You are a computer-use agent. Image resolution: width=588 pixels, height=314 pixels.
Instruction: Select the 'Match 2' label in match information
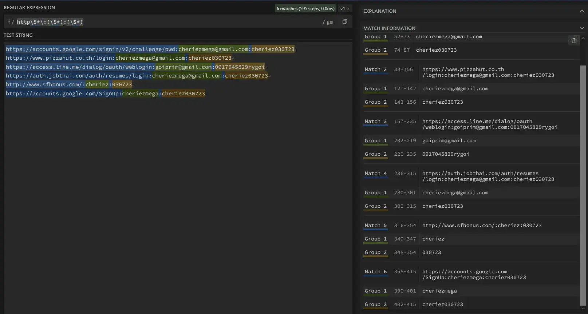(x=376, y=69)
